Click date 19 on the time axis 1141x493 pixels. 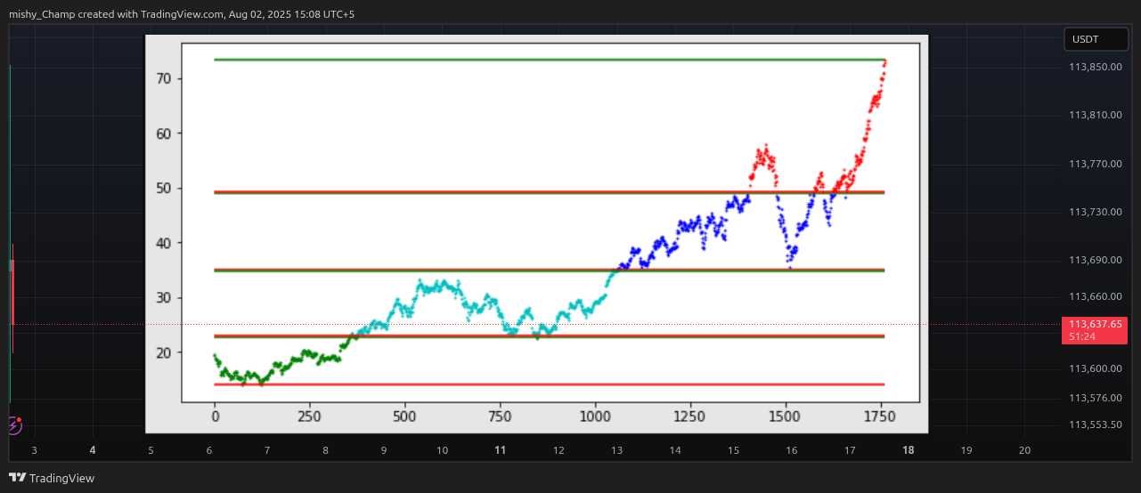click(x=966, y=450)
